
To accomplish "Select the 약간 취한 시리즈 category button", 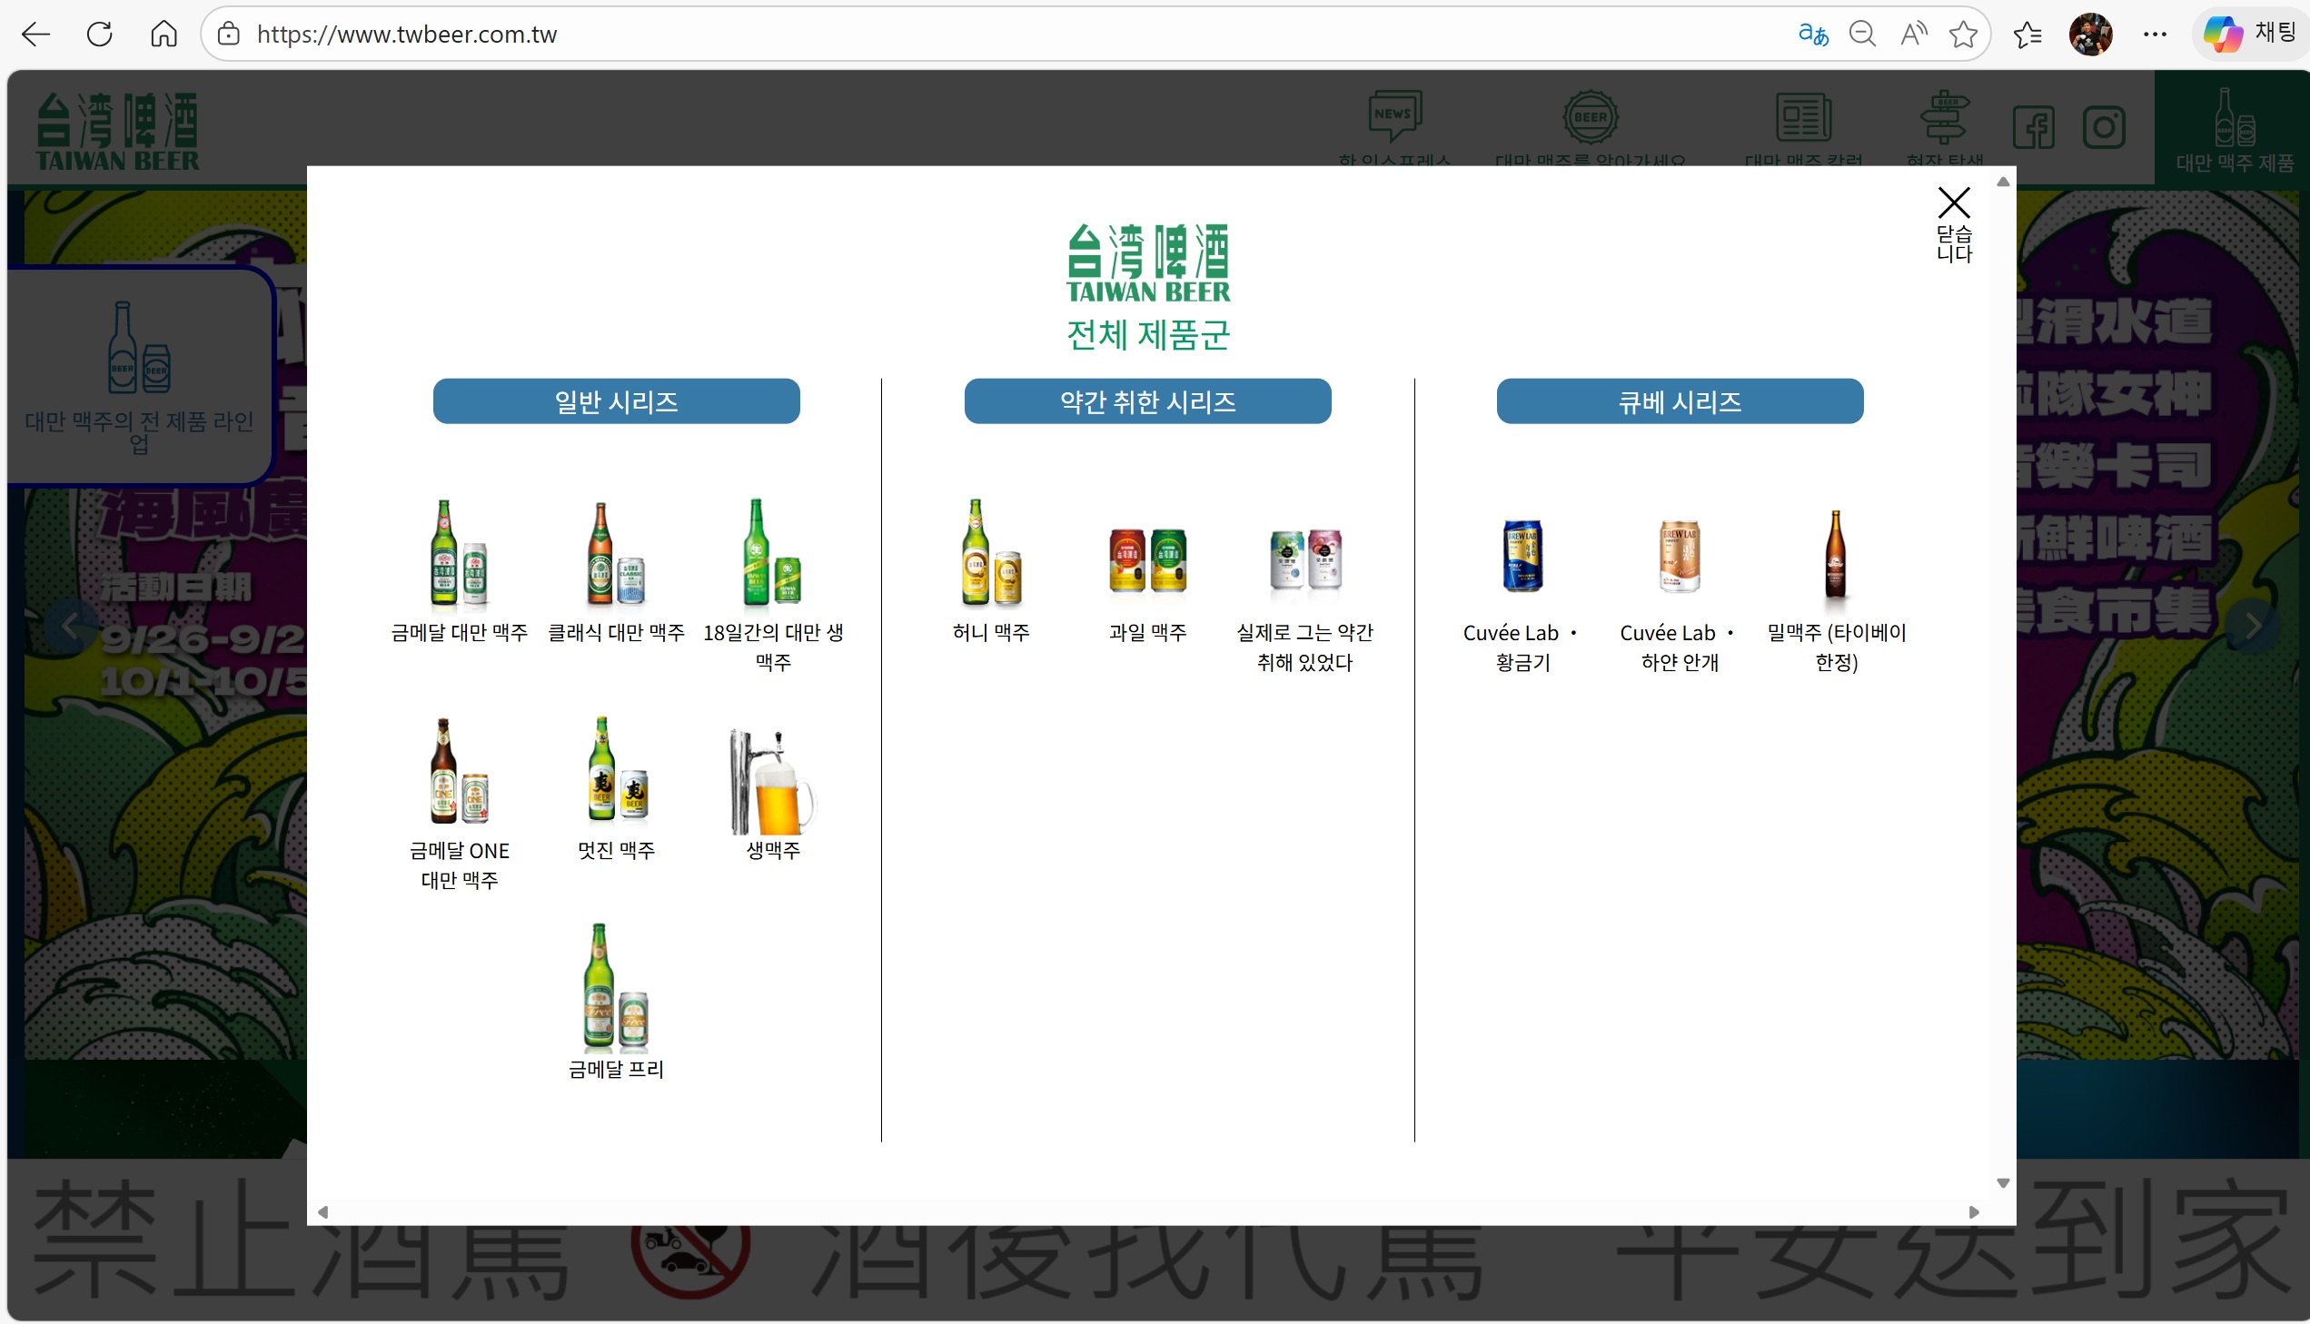I will [x=1146, y=401].
